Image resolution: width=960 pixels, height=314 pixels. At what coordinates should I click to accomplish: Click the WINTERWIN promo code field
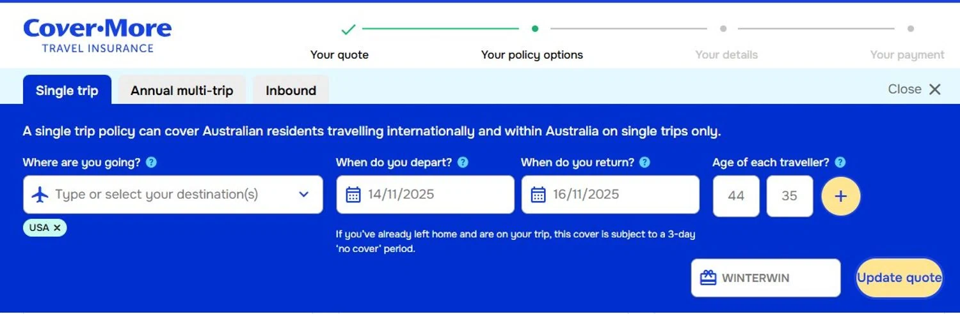774,278
